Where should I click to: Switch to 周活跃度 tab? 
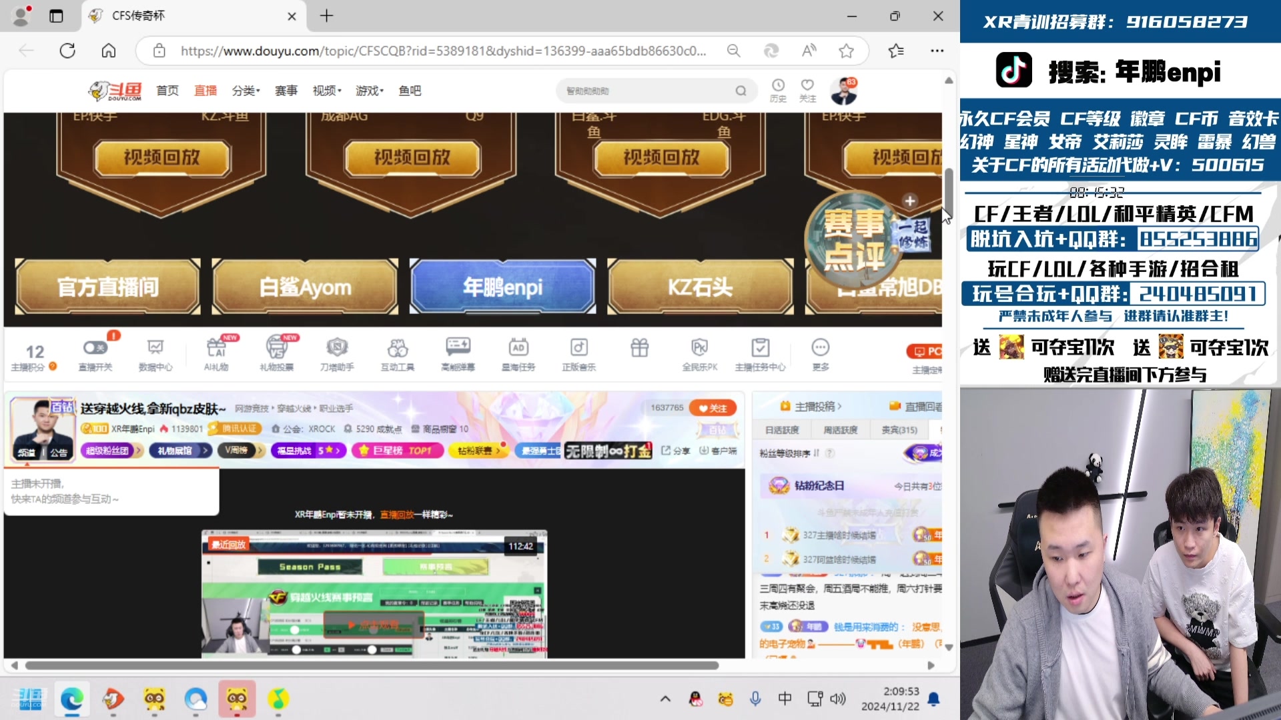pos(840,430)
